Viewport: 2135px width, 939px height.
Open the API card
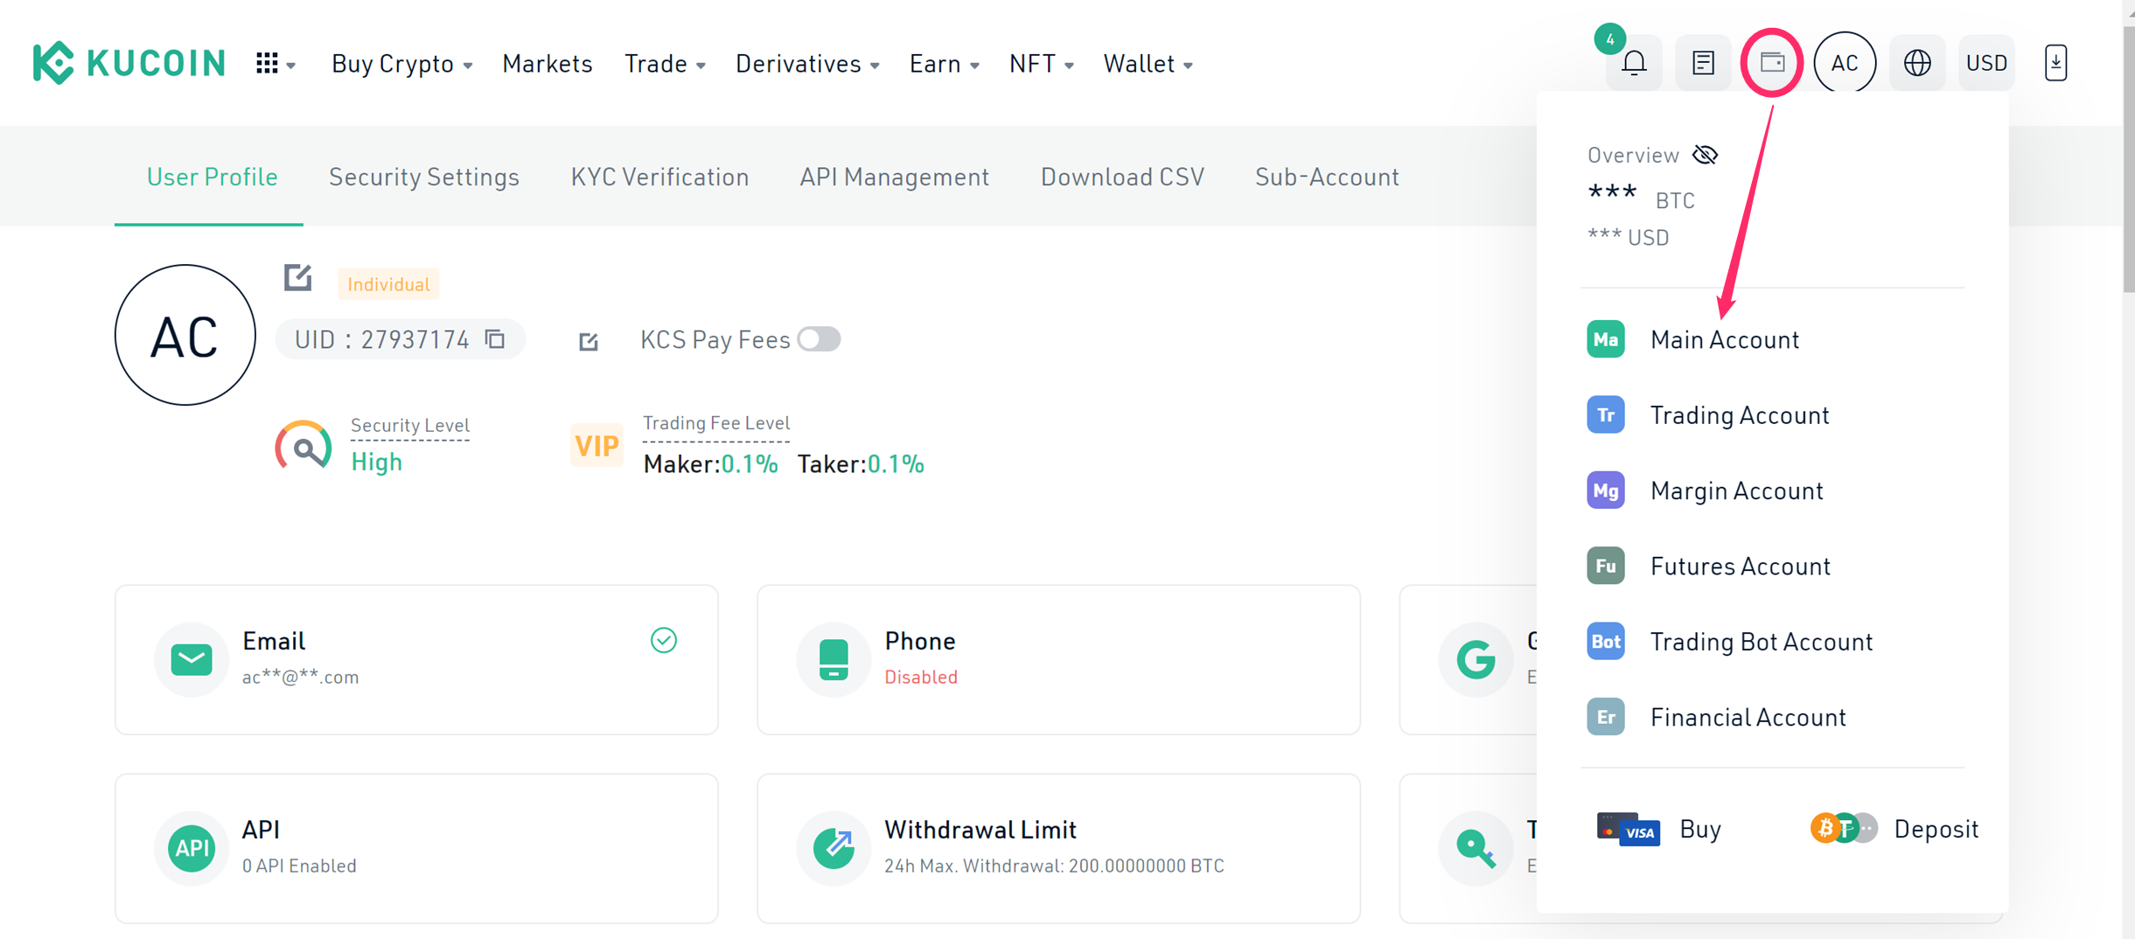(x=416, y=848)
